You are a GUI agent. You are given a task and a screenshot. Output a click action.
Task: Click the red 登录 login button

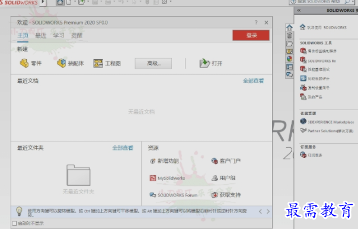[251, 35]
